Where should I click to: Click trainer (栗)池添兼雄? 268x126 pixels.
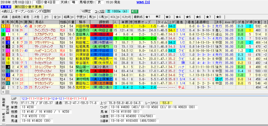(x=102, y=83)
